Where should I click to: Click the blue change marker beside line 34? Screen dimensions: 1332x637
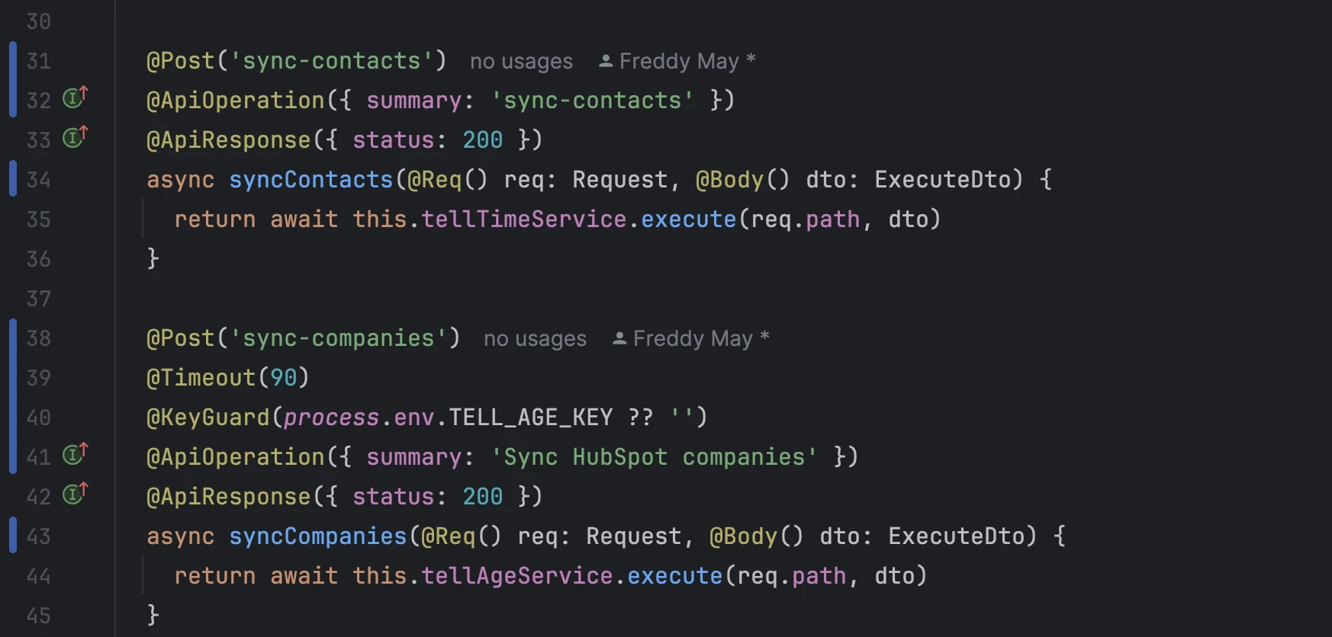(13, 179)
